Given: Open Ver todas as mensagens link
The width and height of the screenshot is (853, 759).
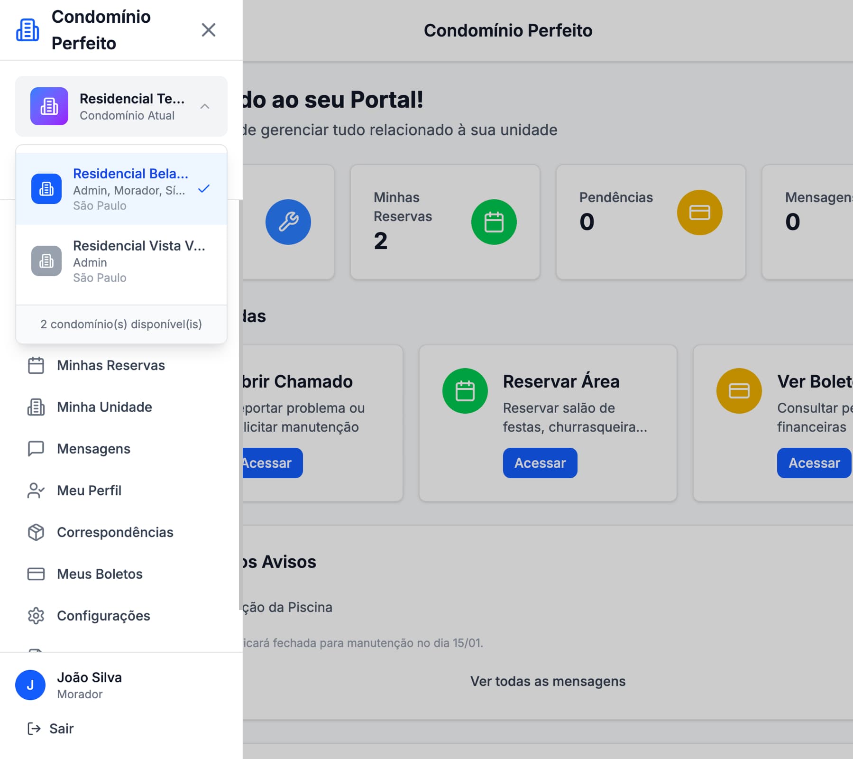Looking at the screenshot, I should click(548, 681).
